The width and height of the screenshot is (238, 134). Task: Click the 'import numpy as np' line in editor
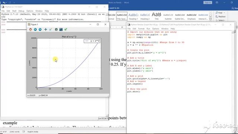point(139,37)
